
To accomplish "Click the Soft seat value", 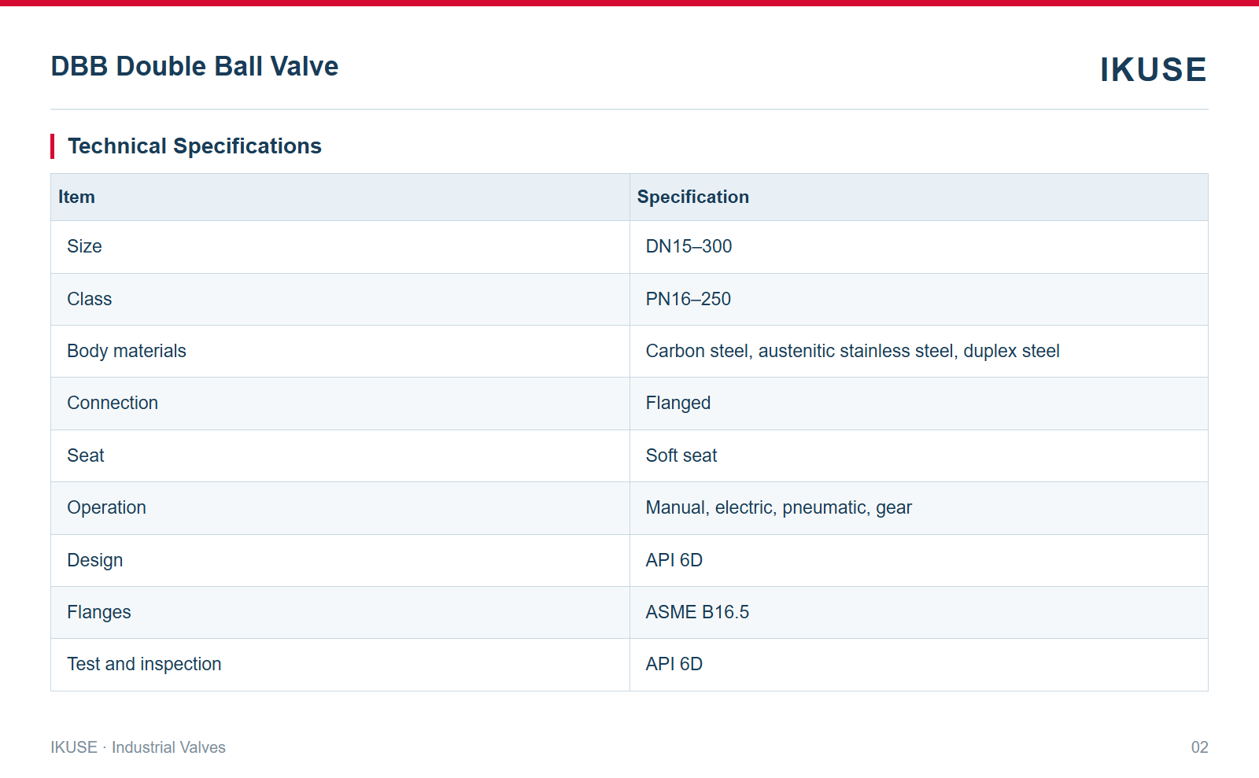I will click(681, 455).
